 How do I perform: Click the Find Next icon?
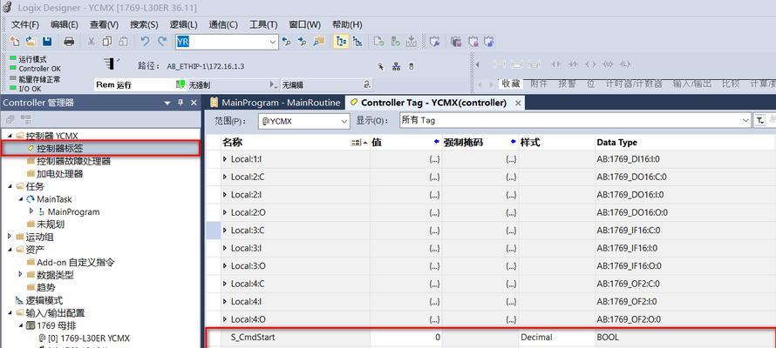click(x=303, y=42)
